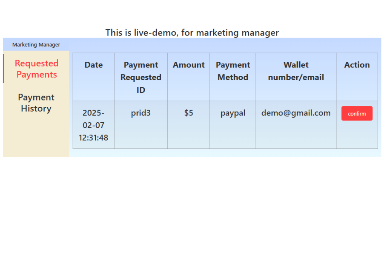Select the prid3 payment ID cell
Viewport: 392px width, 261px height.
click(141, 113)
